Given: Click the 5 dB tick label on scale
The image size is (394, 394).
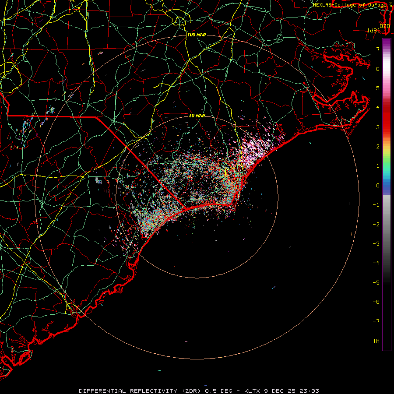Looking at the screenshot, I should point(378,88).
